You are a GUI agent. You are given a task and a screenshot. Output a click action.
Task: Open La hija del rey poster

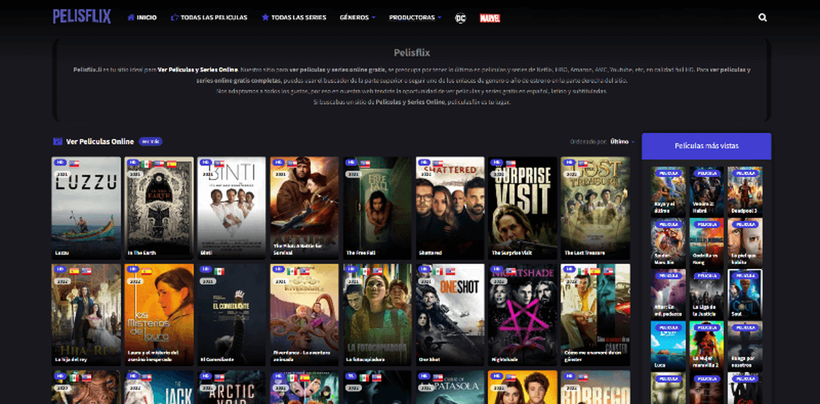click(86, 315)
